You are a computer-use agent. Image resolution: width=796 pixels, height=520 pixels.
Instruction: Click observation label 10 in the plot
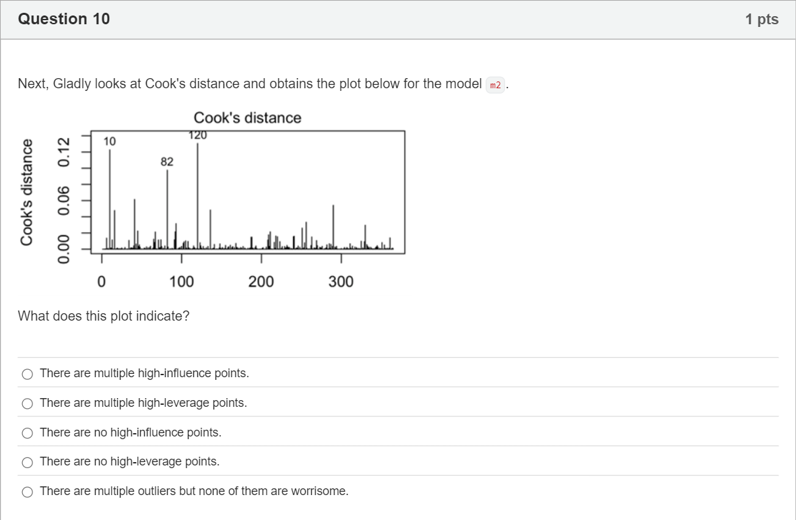pos(110,141)
